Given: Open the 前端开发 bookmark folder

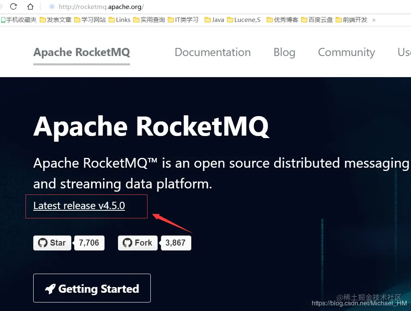Looking at the screenshot, I should pos(351,20).
